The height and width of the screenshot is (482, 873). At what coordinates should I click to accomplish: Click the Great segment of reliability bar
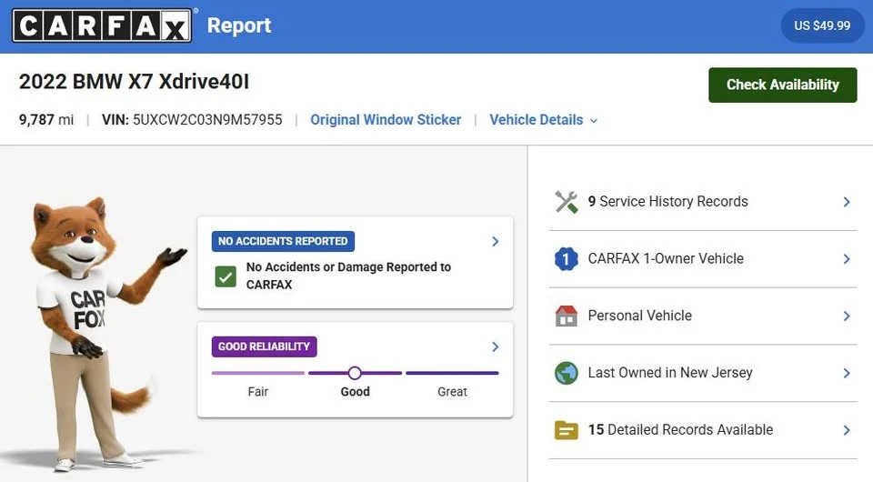(452, 373)
